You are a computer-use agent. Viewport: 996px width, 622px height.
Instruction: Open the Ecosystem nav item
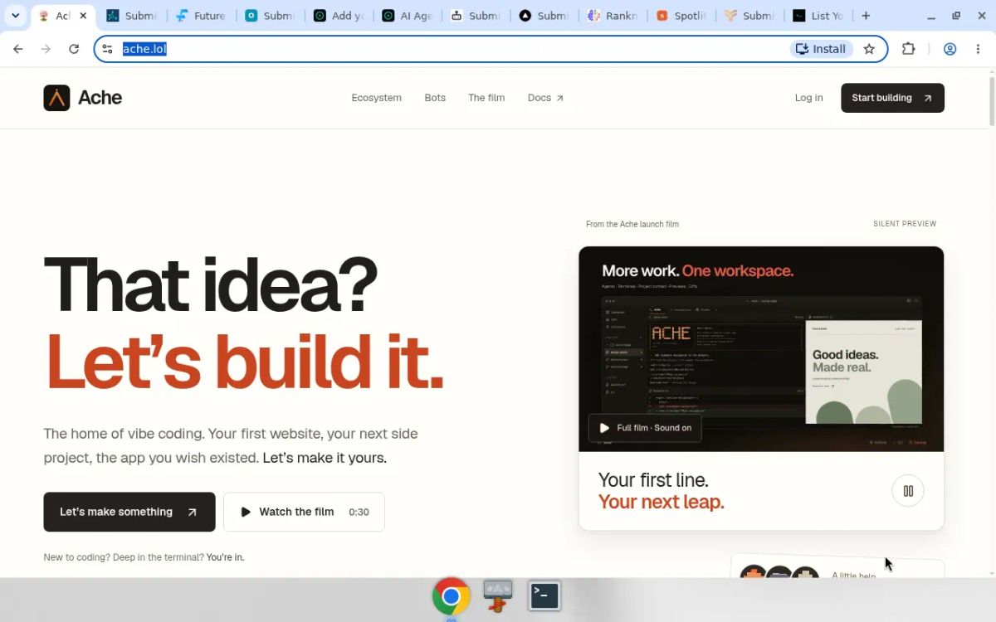(x=376, y=98)
